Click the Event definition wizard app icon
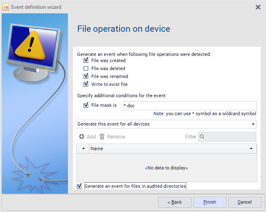 click(5, 7)
